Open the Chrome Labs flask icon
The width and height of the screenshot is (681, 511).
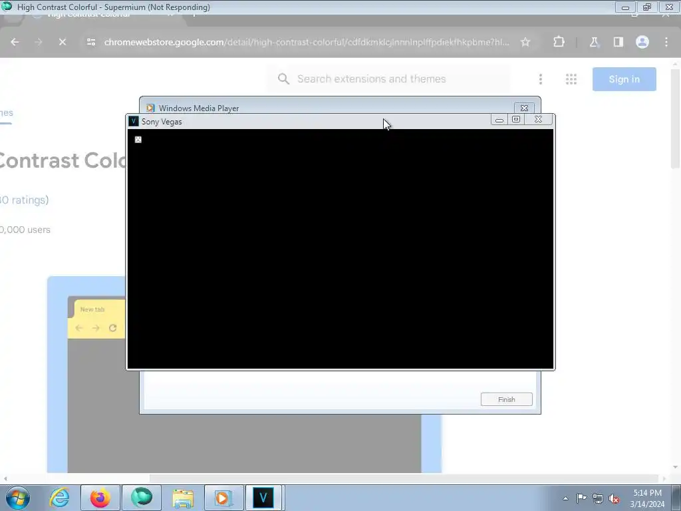(594, 42)
